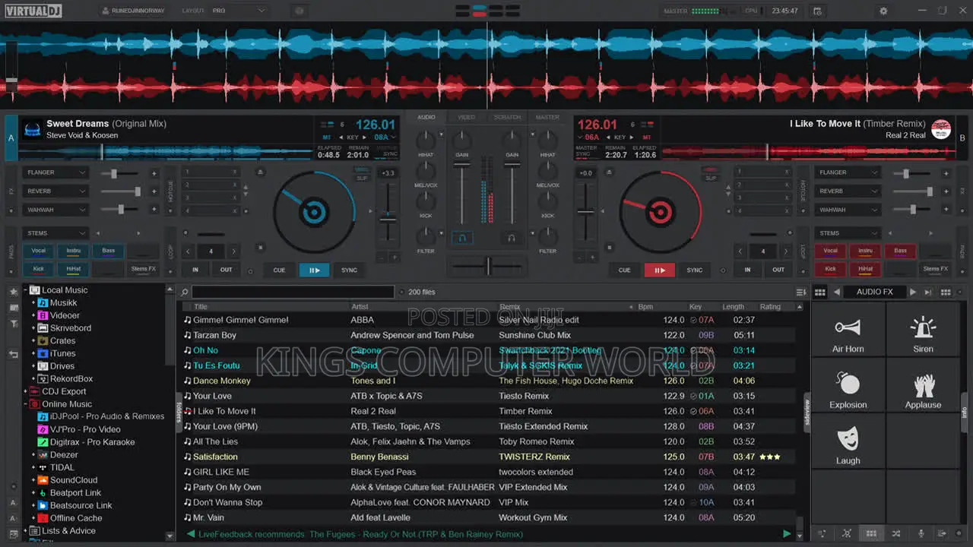Click the search magnifier icon in browser

pos(184,292)
